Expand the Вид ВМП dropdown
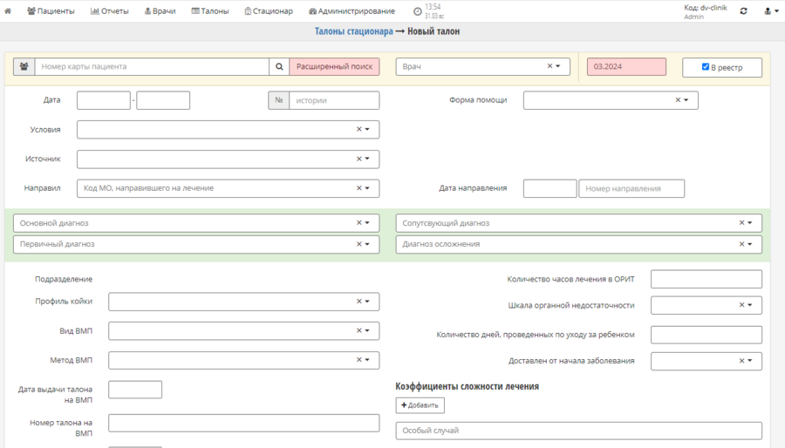 [367, 330]
